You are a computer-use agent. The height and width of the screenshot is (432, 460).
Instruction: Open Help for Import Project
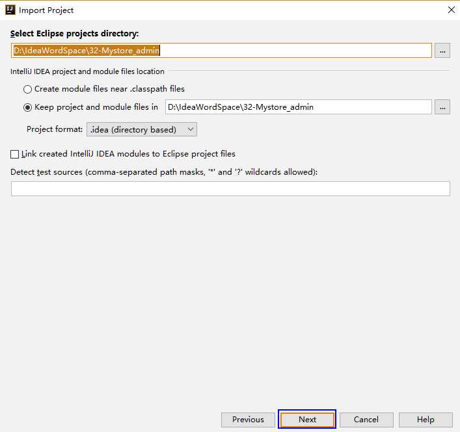click(x=426, y=420)
